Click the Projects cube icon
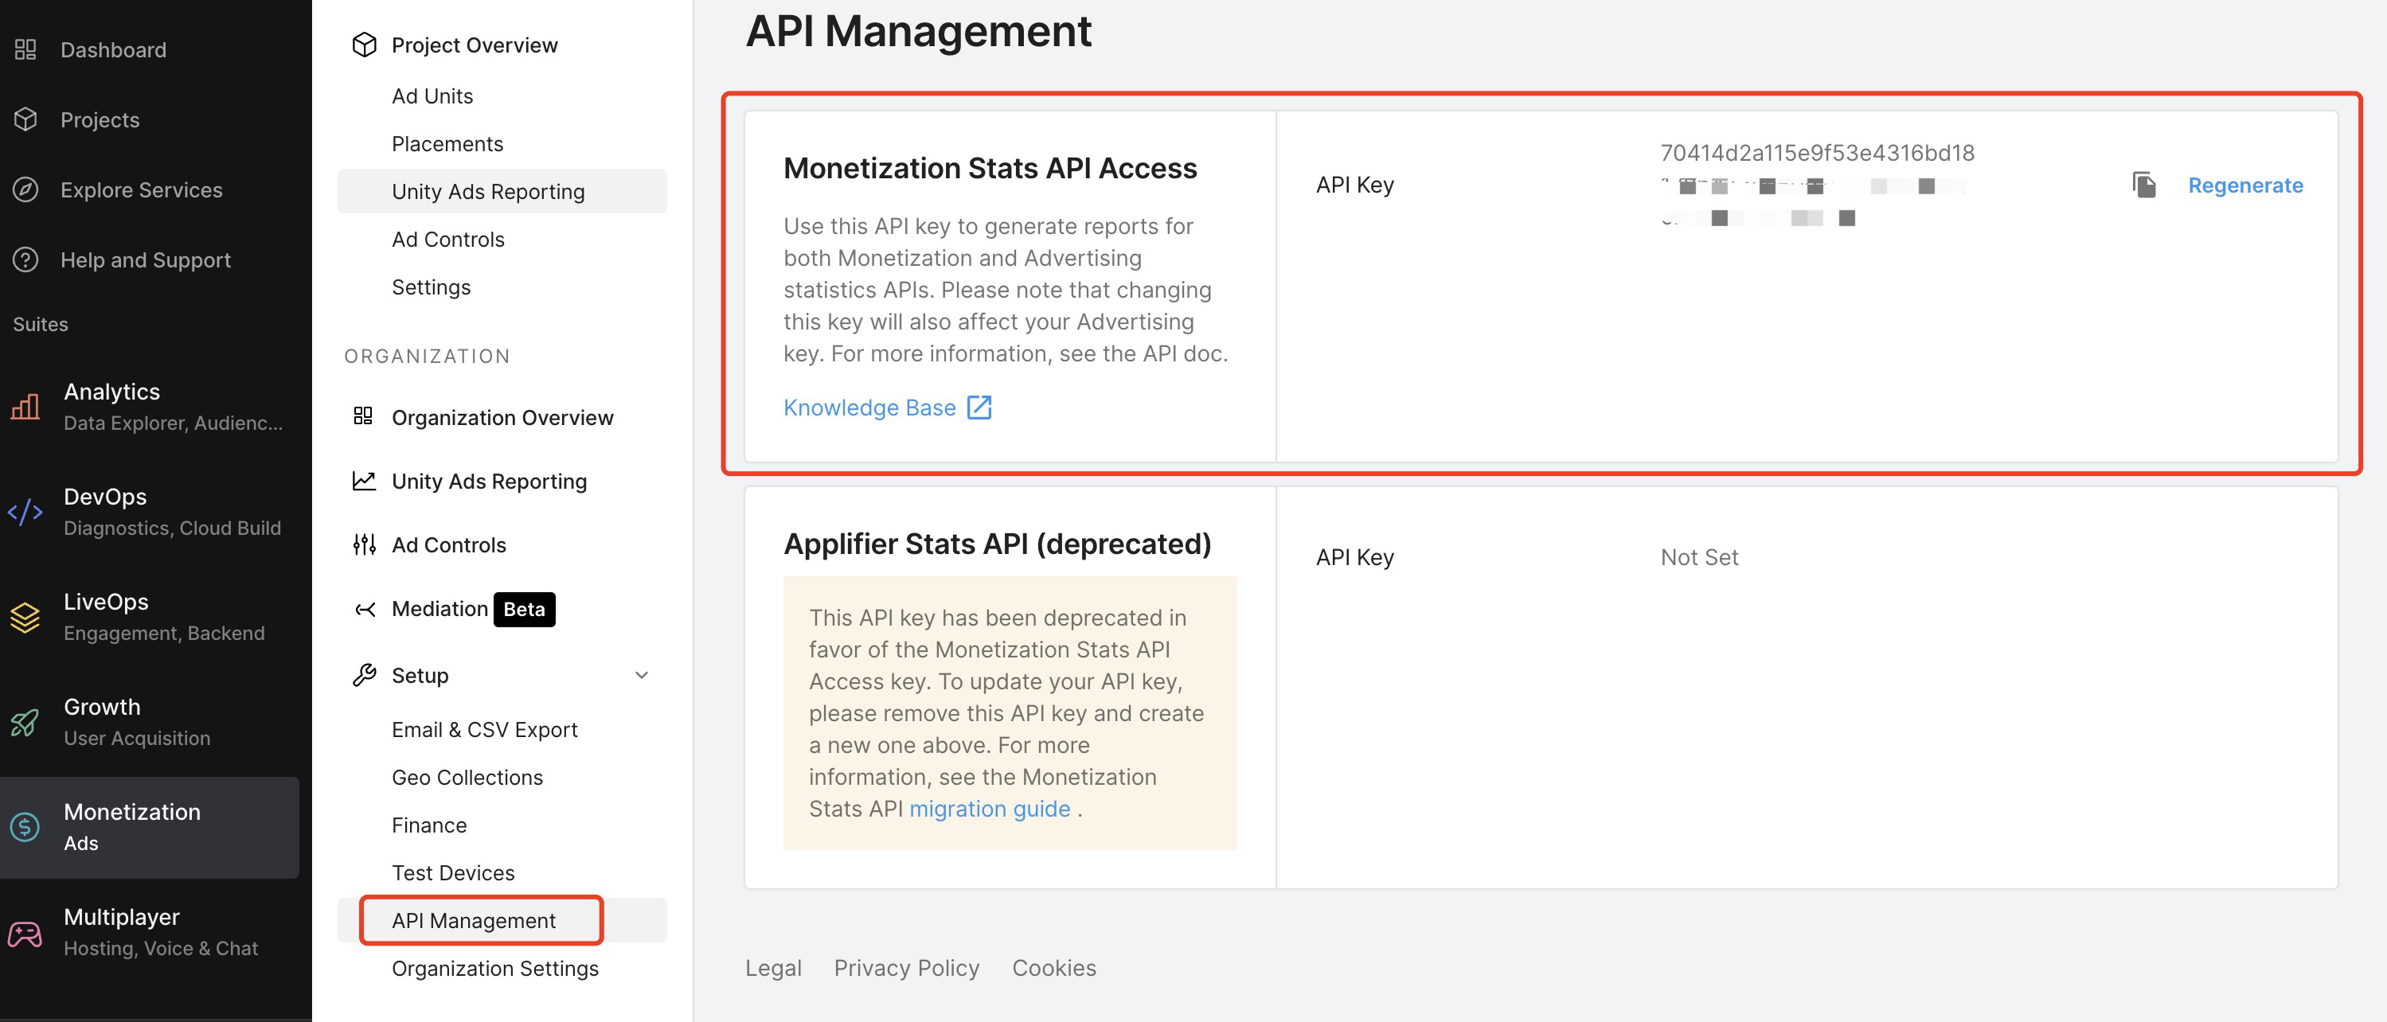This screenshot has width=2387, height=1022. 25,119
